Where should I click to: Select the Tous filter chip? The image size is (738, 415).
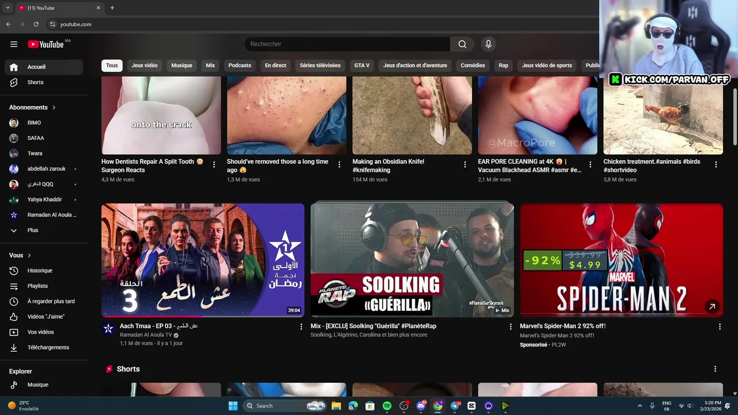tap(112, 65)
